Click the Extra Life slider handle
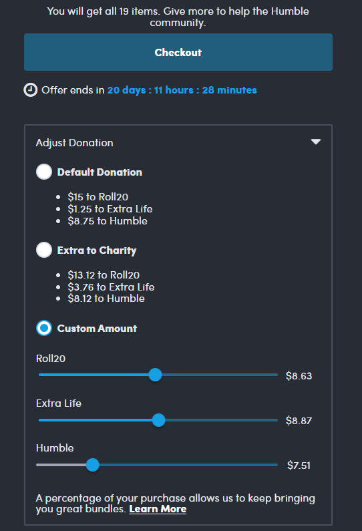The image size is (362, 531). pyautogui.click(x=158, y=420)
